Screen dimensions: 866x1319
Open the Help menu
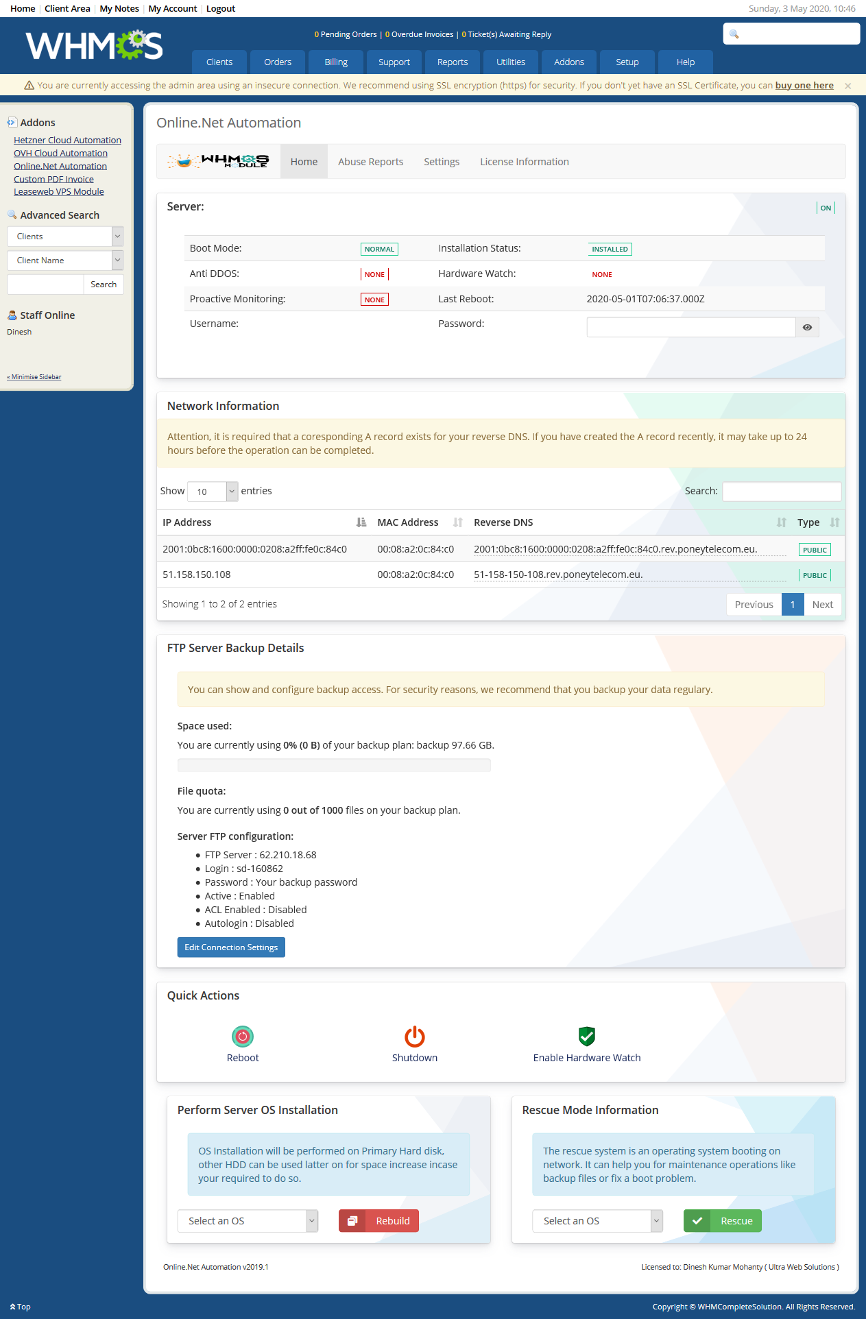point(686,62)
